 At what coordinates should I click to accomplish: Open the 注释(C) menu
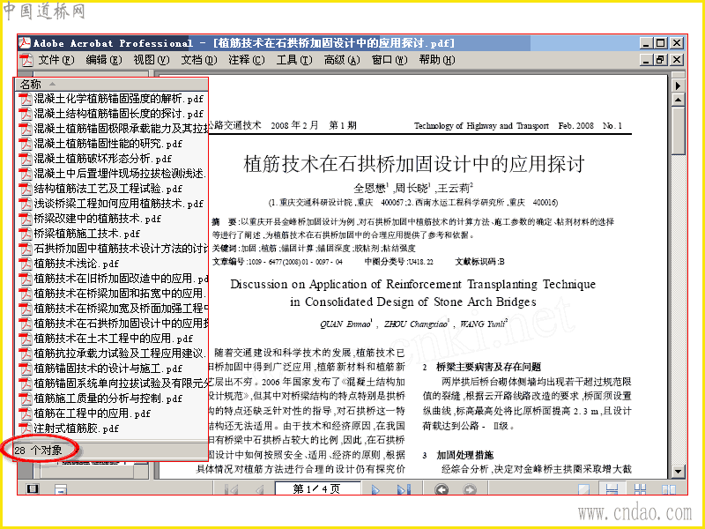(x=247, y=60)
